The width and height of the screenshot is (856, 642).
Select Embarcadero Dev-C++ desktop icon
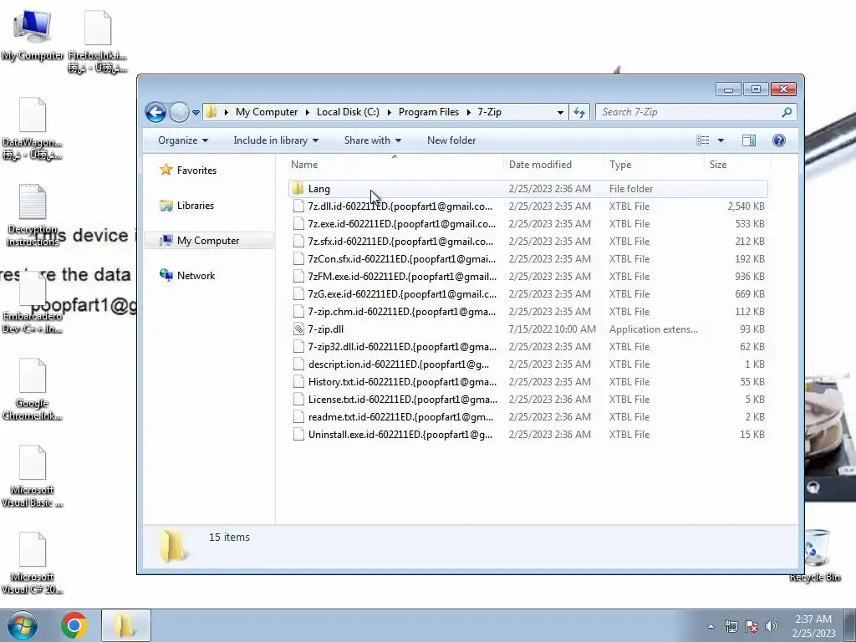tap(33, 302)
